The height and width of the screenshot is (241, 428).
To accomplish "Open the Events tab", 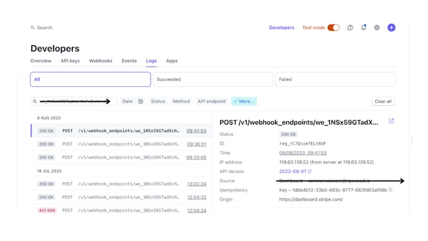I will [x=129, y=61].
